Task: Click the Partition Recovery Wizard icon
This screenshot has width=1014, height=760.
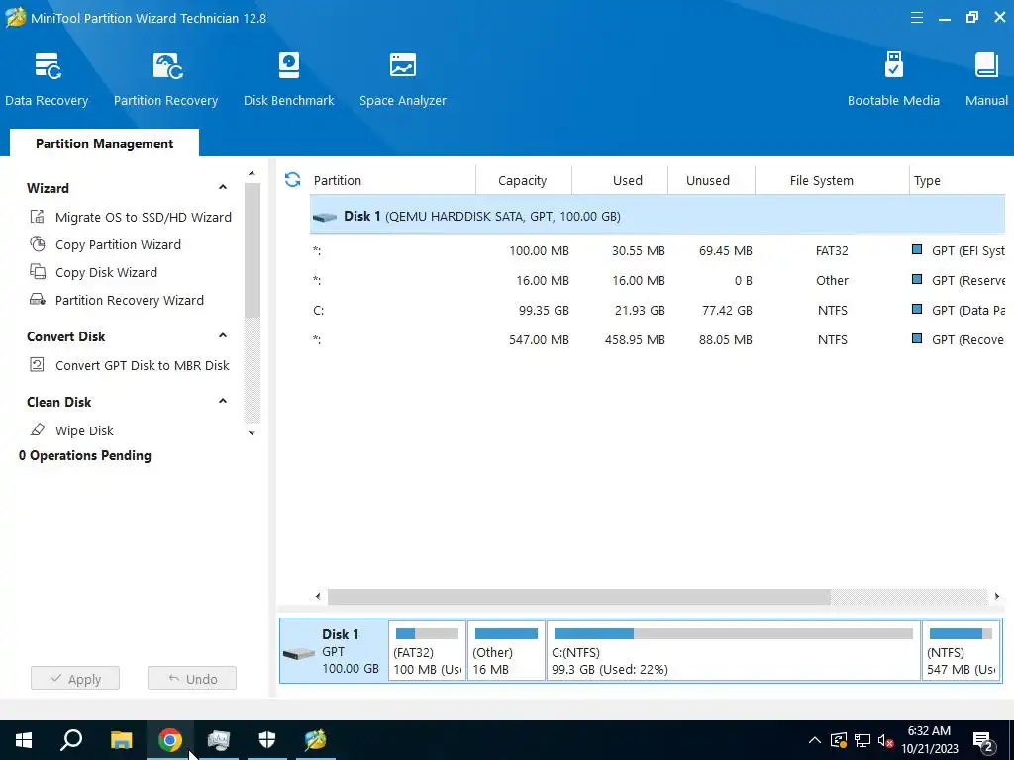Action: point(38,300)
